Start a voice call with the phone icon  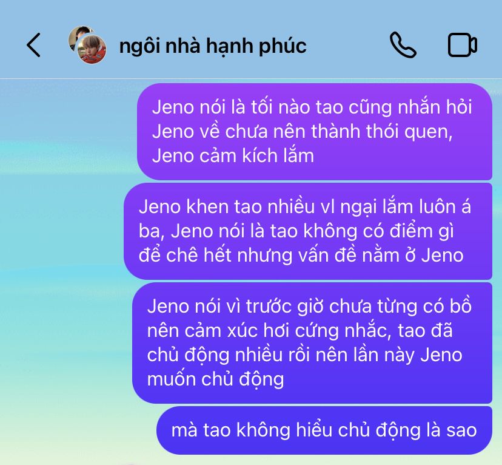click(x=403, y=45)
